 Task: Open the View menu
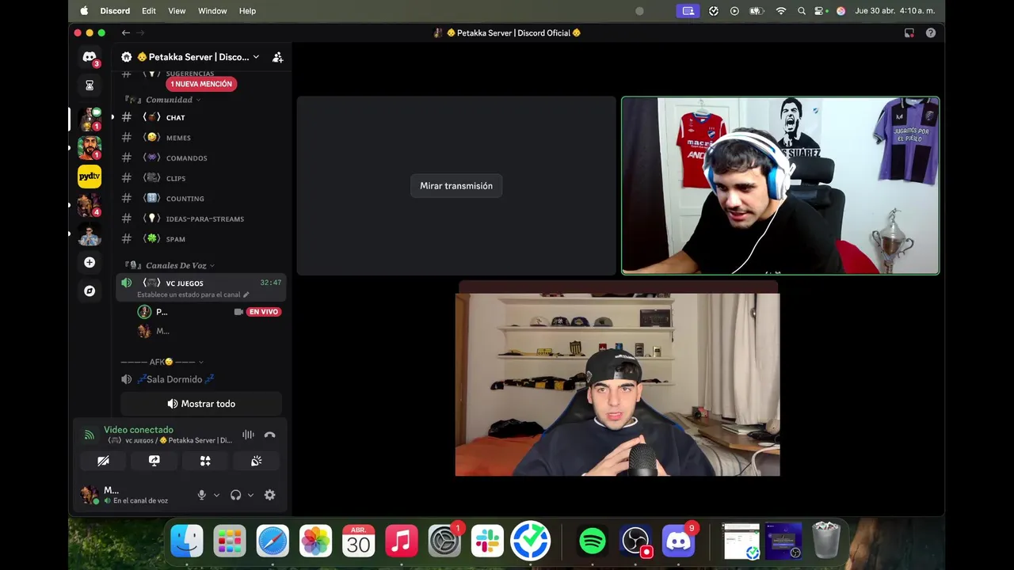click(177, 11)
